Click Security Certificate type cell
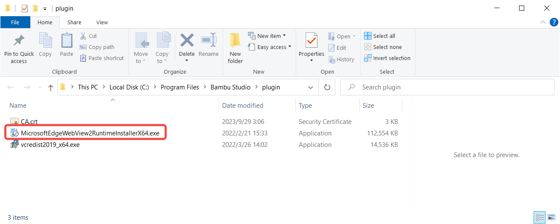The width and height of the screenshot is (560, 224). click(x=325, y=122)
